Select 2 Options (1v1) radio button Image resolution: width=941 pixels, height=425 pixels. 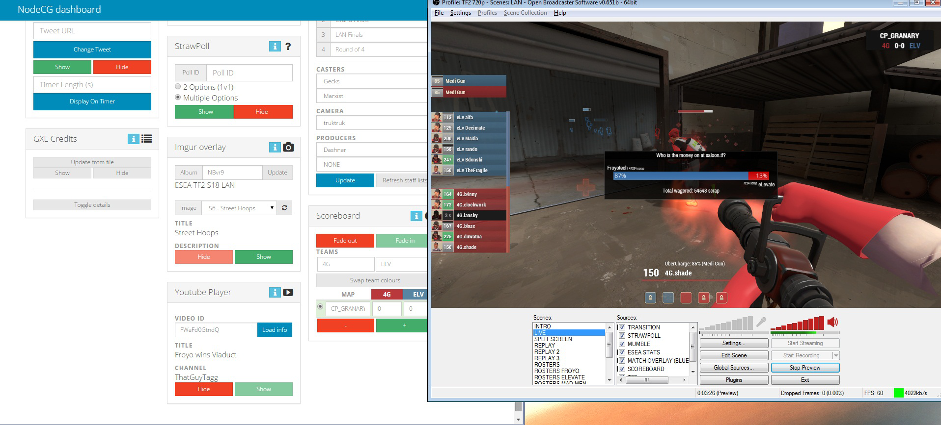coord(178,86)
